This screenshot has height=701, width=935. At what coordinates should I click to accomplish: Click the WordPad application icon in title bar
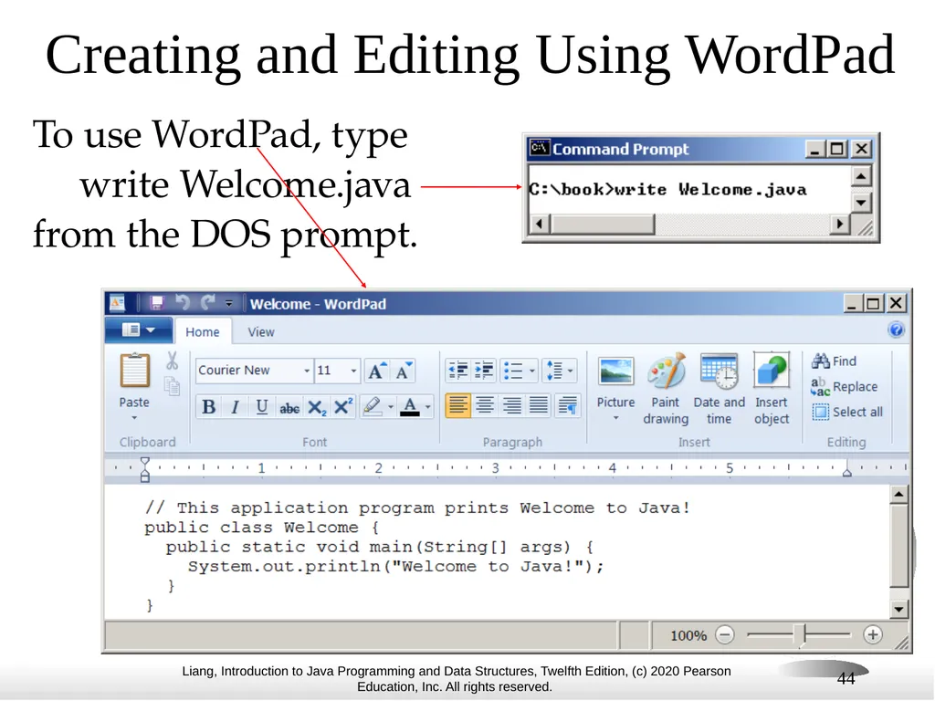click(117, 303)
